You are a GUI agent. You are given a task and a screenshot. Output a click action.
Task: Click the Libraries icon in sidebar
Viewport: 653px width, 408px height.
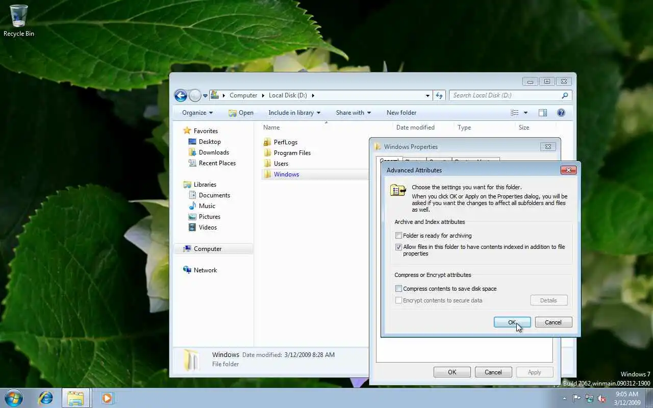[187, 185]
